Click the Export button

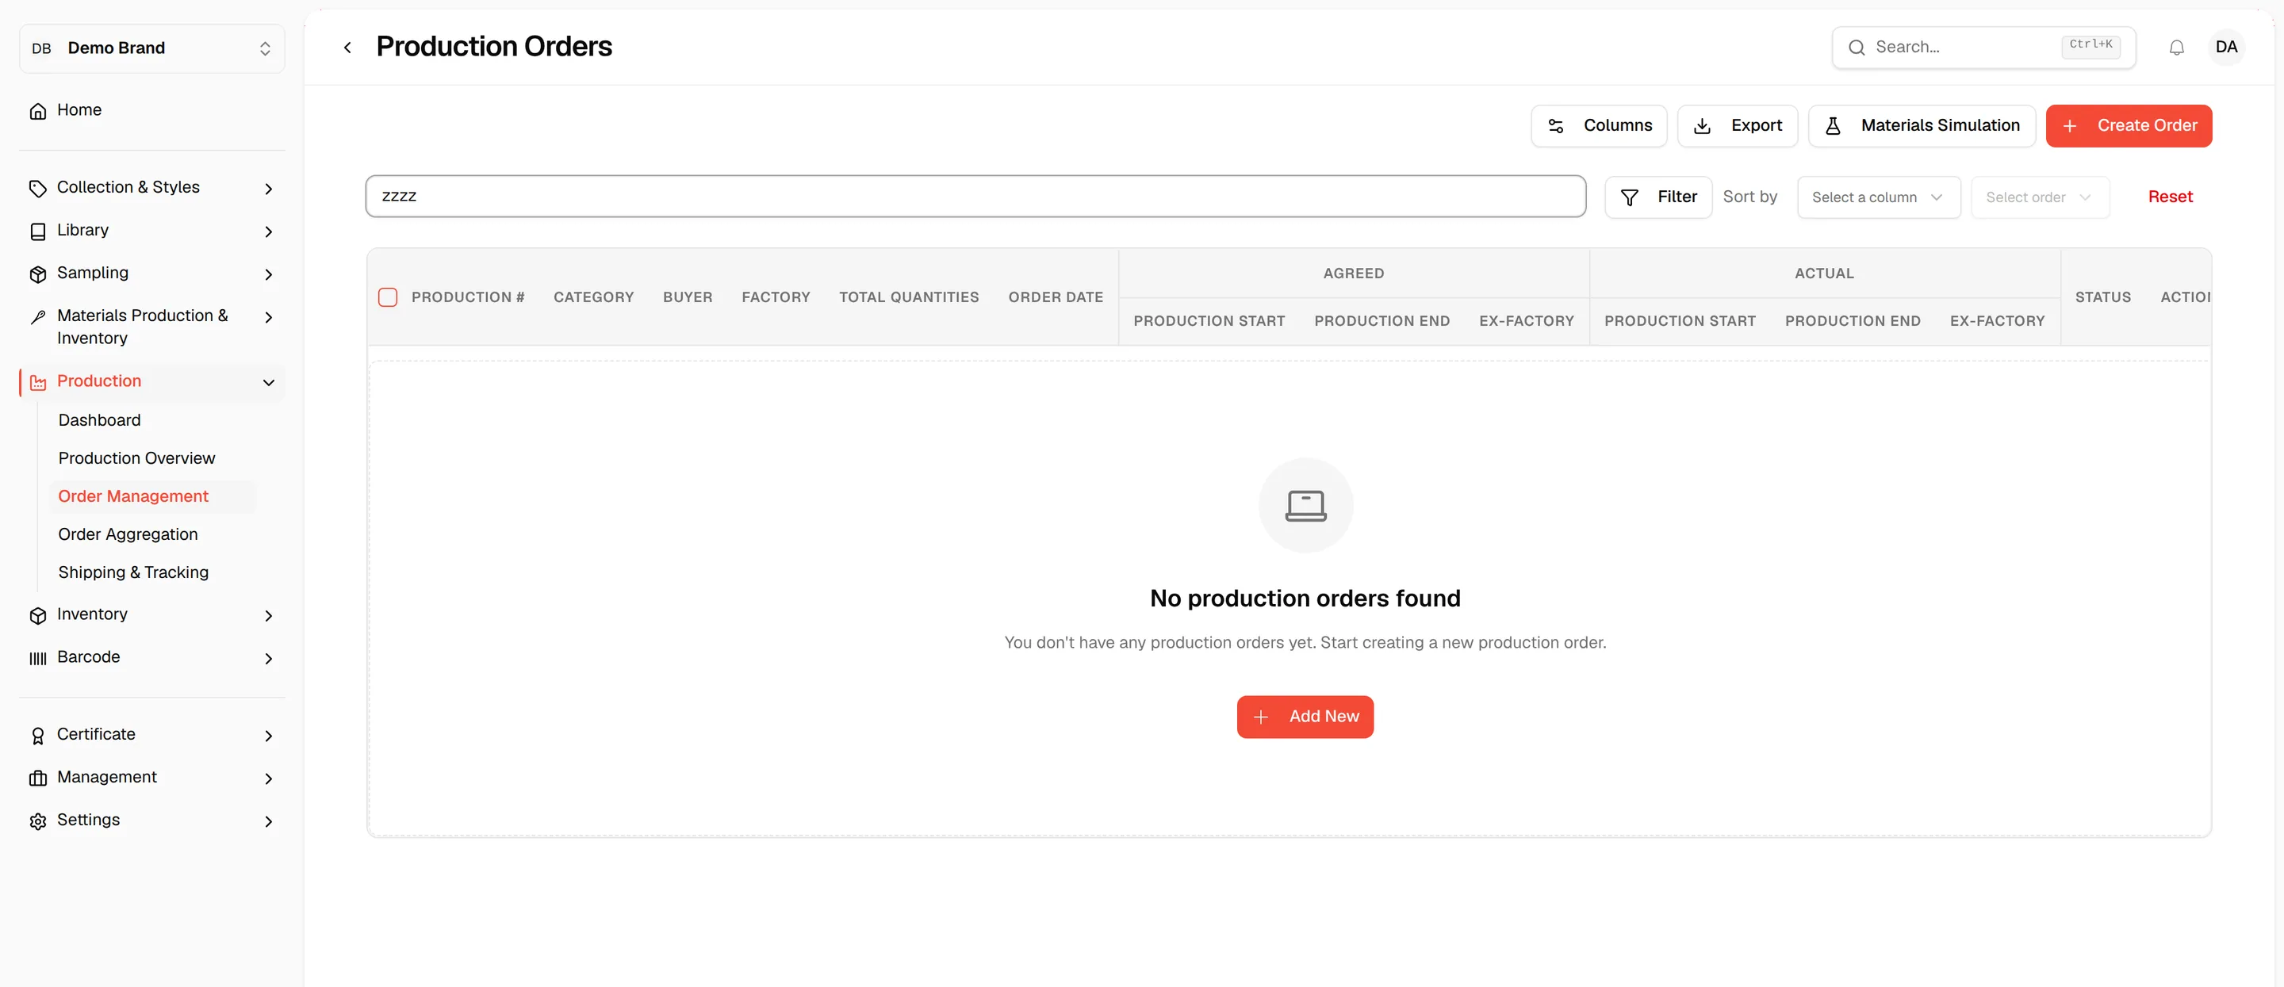(x=1736, y=126)
